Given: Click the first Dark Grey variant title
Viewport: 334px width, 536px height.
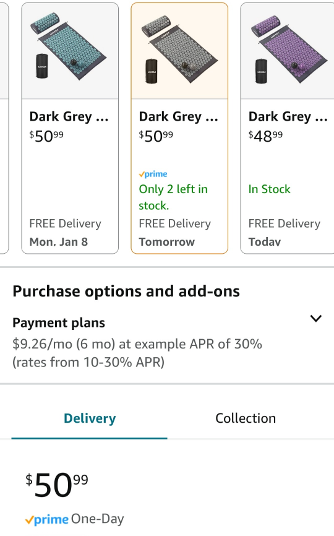Looking at the screenshot, I should [69, 116].
